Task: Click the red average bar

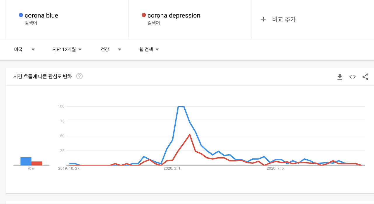Action: [x=37, y=163]
